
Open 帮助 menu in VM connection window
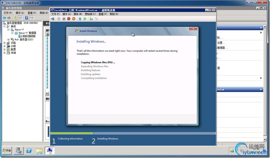(x=114, y=14)
